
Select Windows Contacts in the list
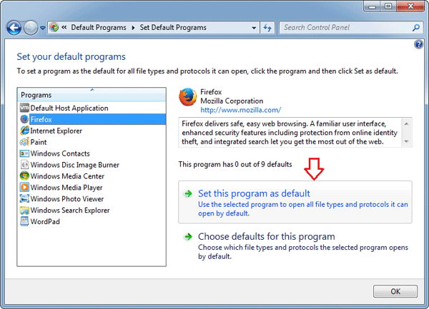tap(60, 153)
